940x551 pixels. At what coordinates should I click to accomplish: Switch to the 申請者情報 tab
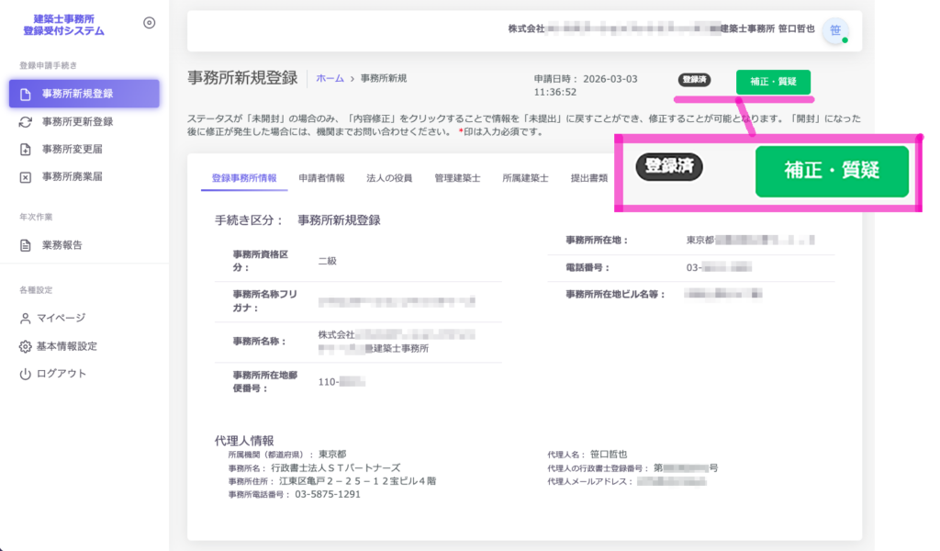coord(321,178)
